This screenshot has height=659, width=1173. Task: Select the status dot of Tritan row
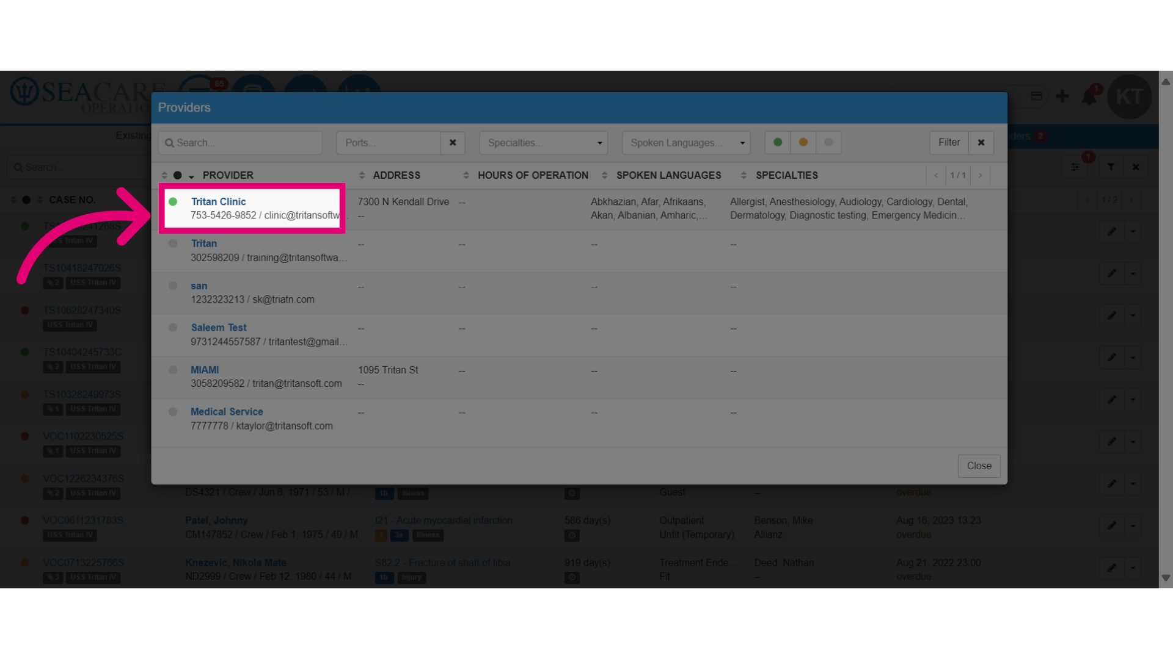tap(173, 243)
